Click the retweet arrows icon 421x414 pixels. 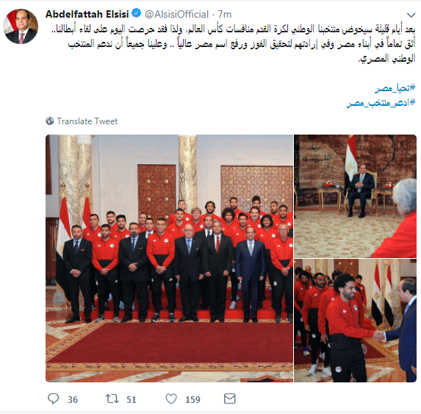pyautogui.click(x=112, y=399)
